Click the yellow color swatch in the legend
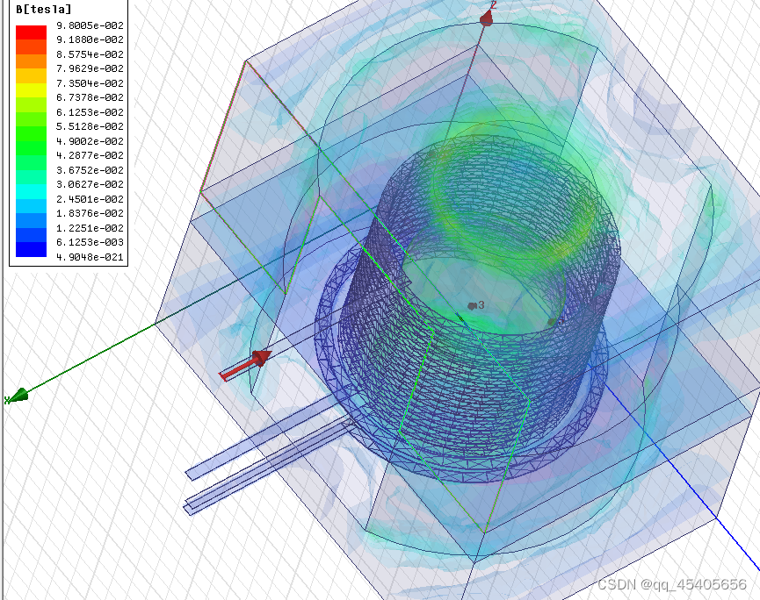Screen dimensions: 760x600 [31, 90]
